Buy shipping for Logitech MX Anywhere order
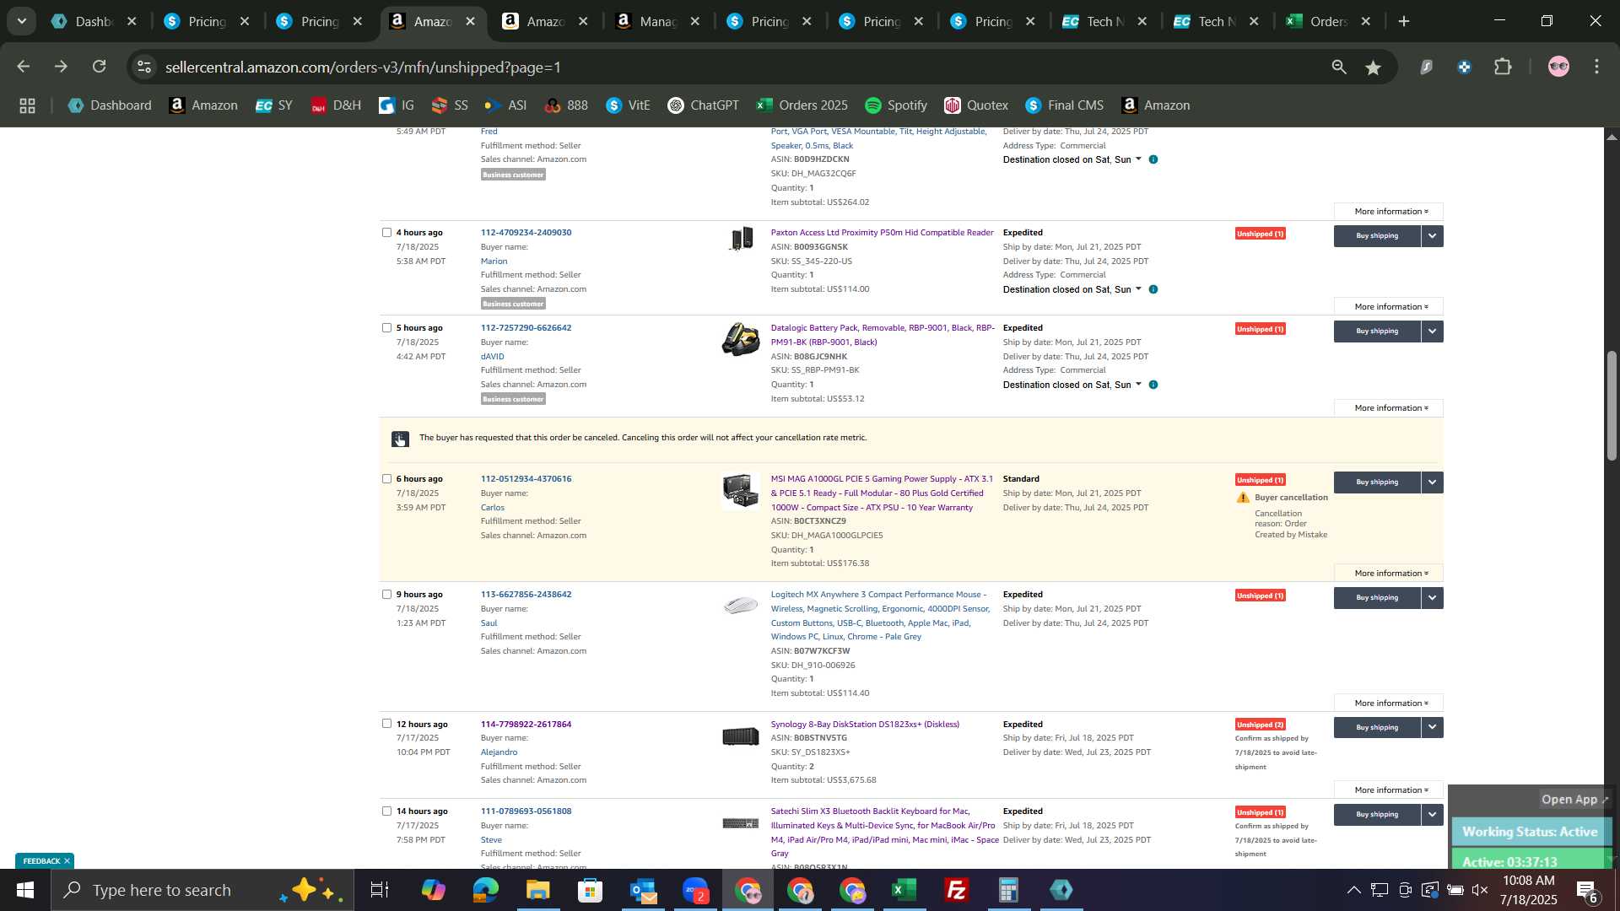Viewport: 1620px width, 911px height. point(1377,598)
